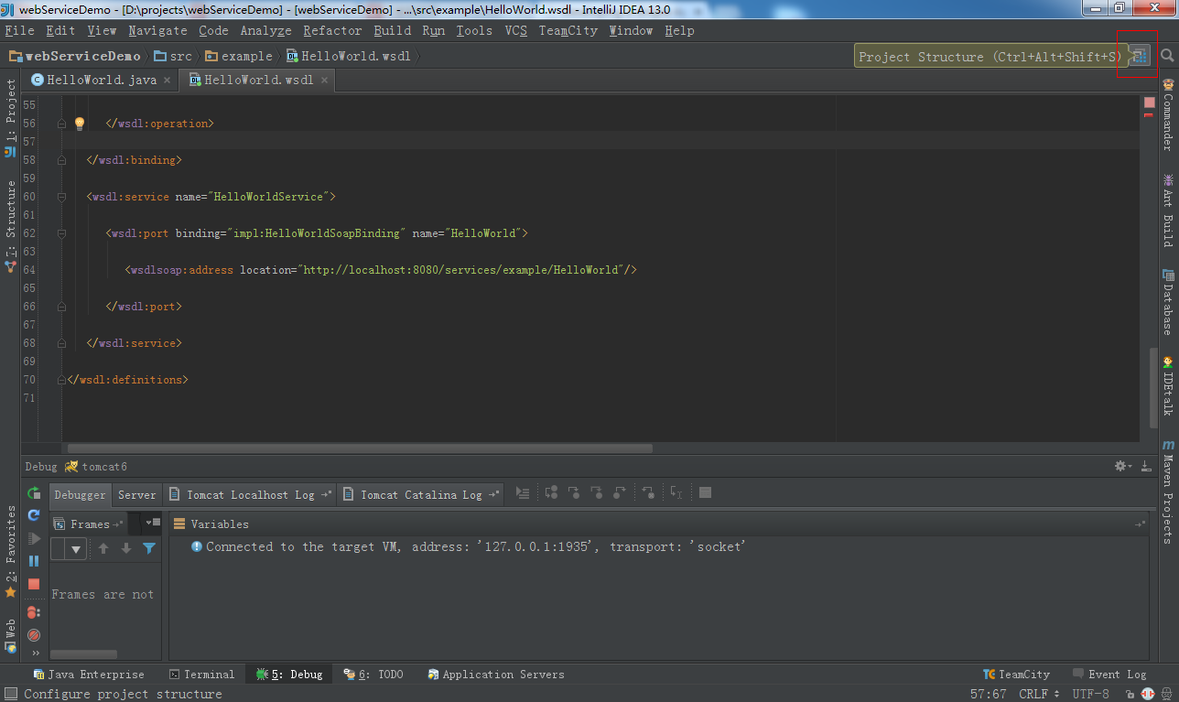The width and height of the screenshot is (1179, 702).
Task: Open Tomcat Localhost Log tab
Action: [x=250, y=494]
